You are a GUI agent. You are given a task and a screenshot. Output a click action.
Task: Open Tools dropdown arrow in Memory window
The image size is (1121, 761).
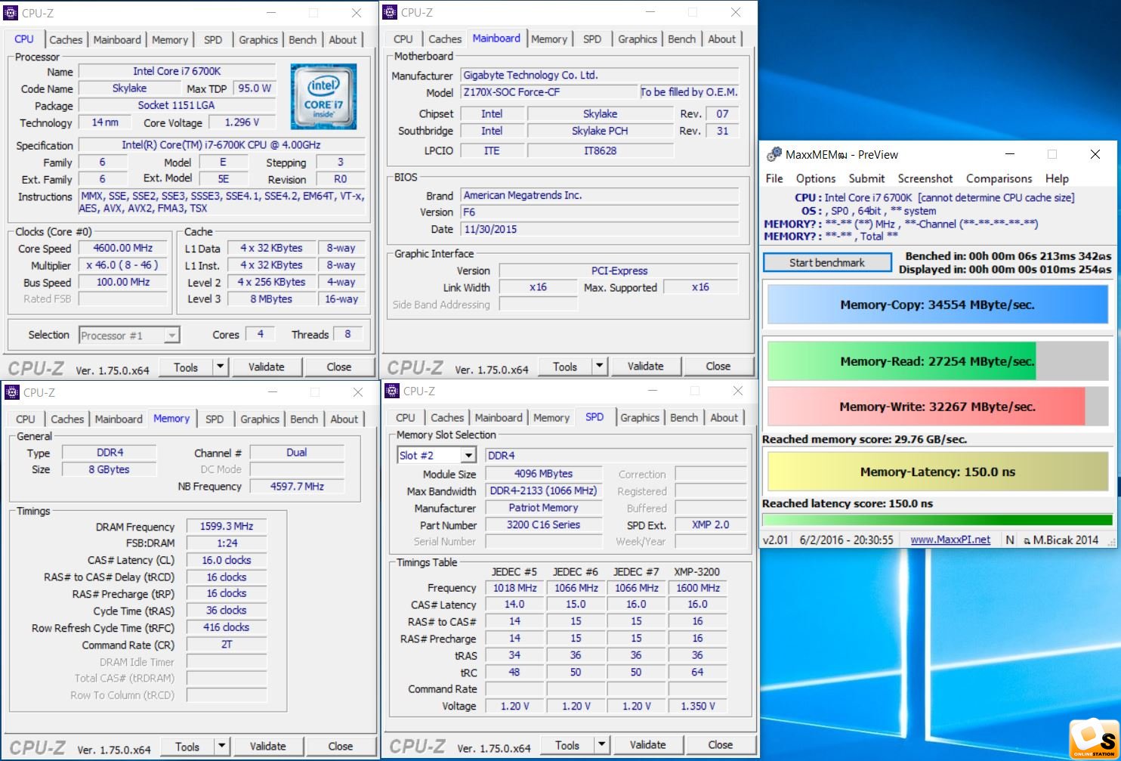(221, 747)
